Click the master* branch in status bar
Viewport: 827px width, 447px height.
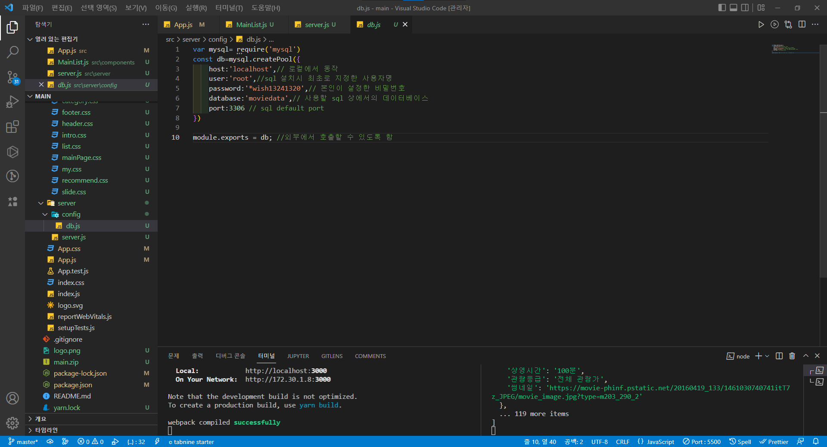click(23, 441)
